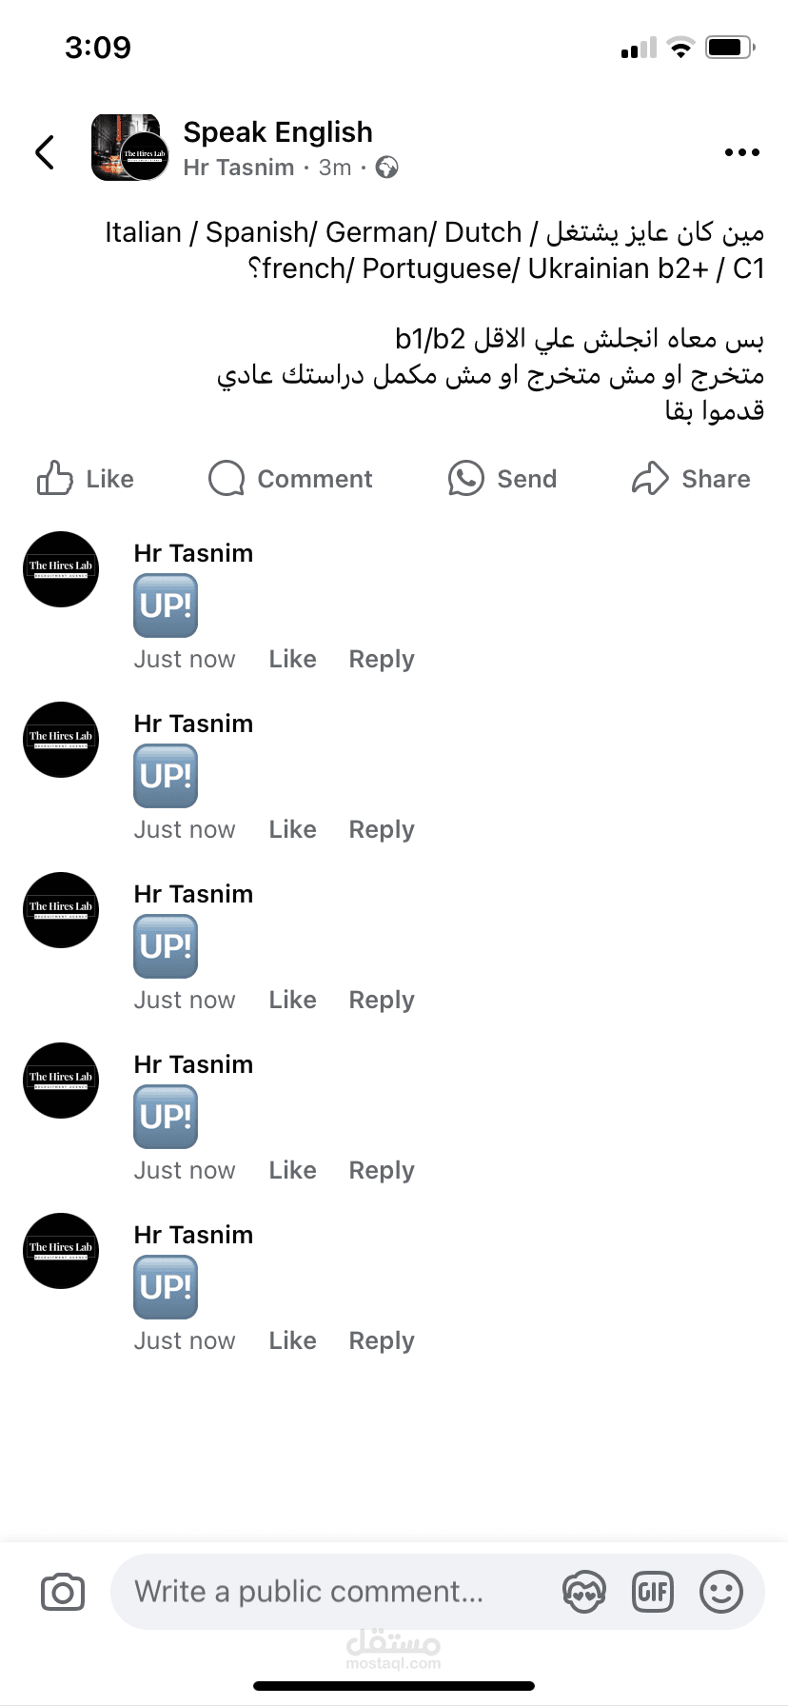
Task: Open the group profile picture thumbnail
Action: pyautogui.click(x=129, y=148)
